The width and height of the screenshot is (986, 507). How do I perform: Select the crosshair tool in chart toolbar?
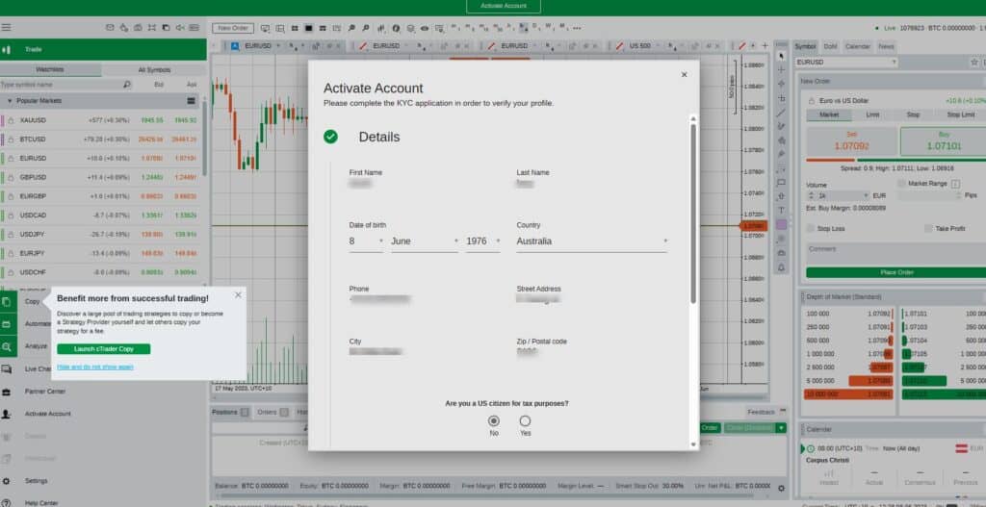pyautogui.click(x=781, y=69)
